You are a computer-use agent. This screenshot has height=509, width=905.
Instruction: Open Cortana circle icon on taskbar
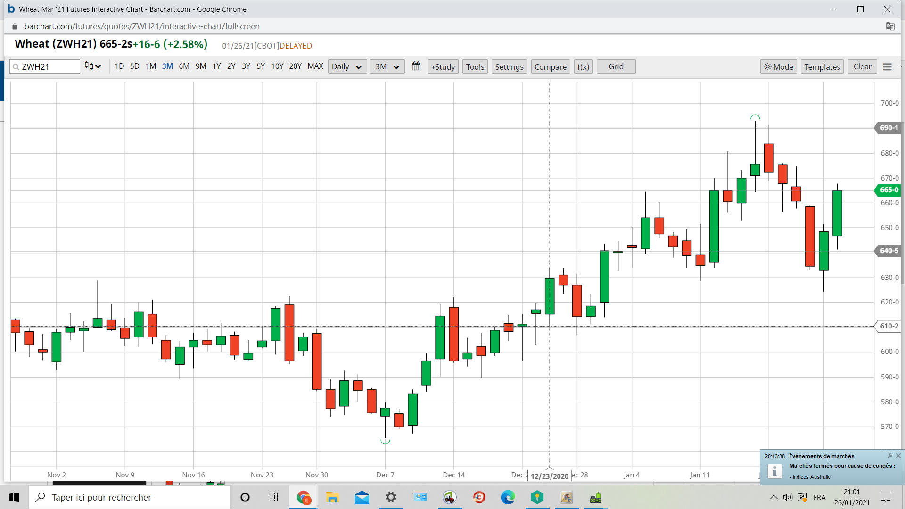pos(245,497)
